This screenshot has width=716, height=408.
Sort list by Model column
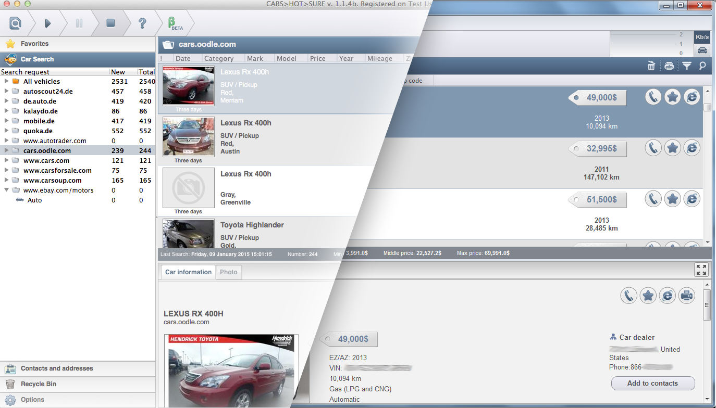[x=291, y=59]
